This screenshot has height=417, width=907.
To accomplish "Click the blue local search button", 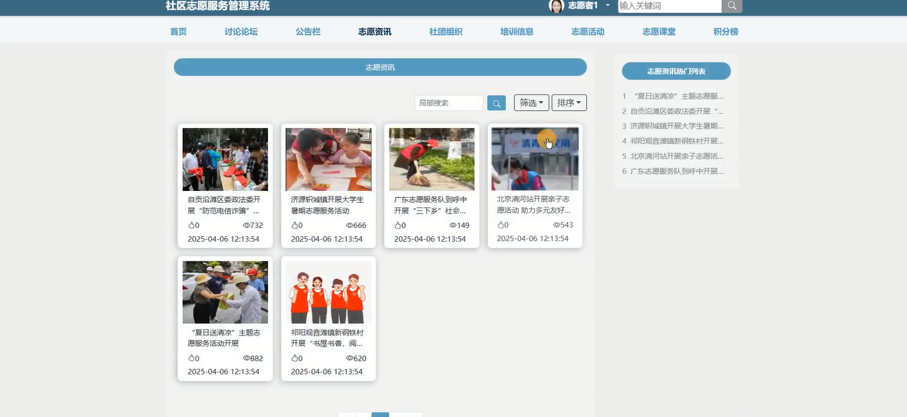I will click(x=496, y=103).
